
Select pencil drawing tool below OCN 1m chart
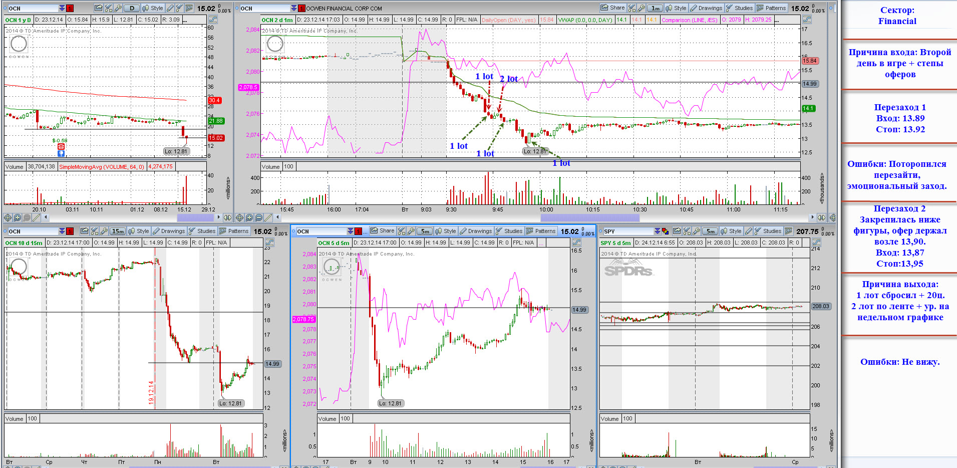(268, 217)
